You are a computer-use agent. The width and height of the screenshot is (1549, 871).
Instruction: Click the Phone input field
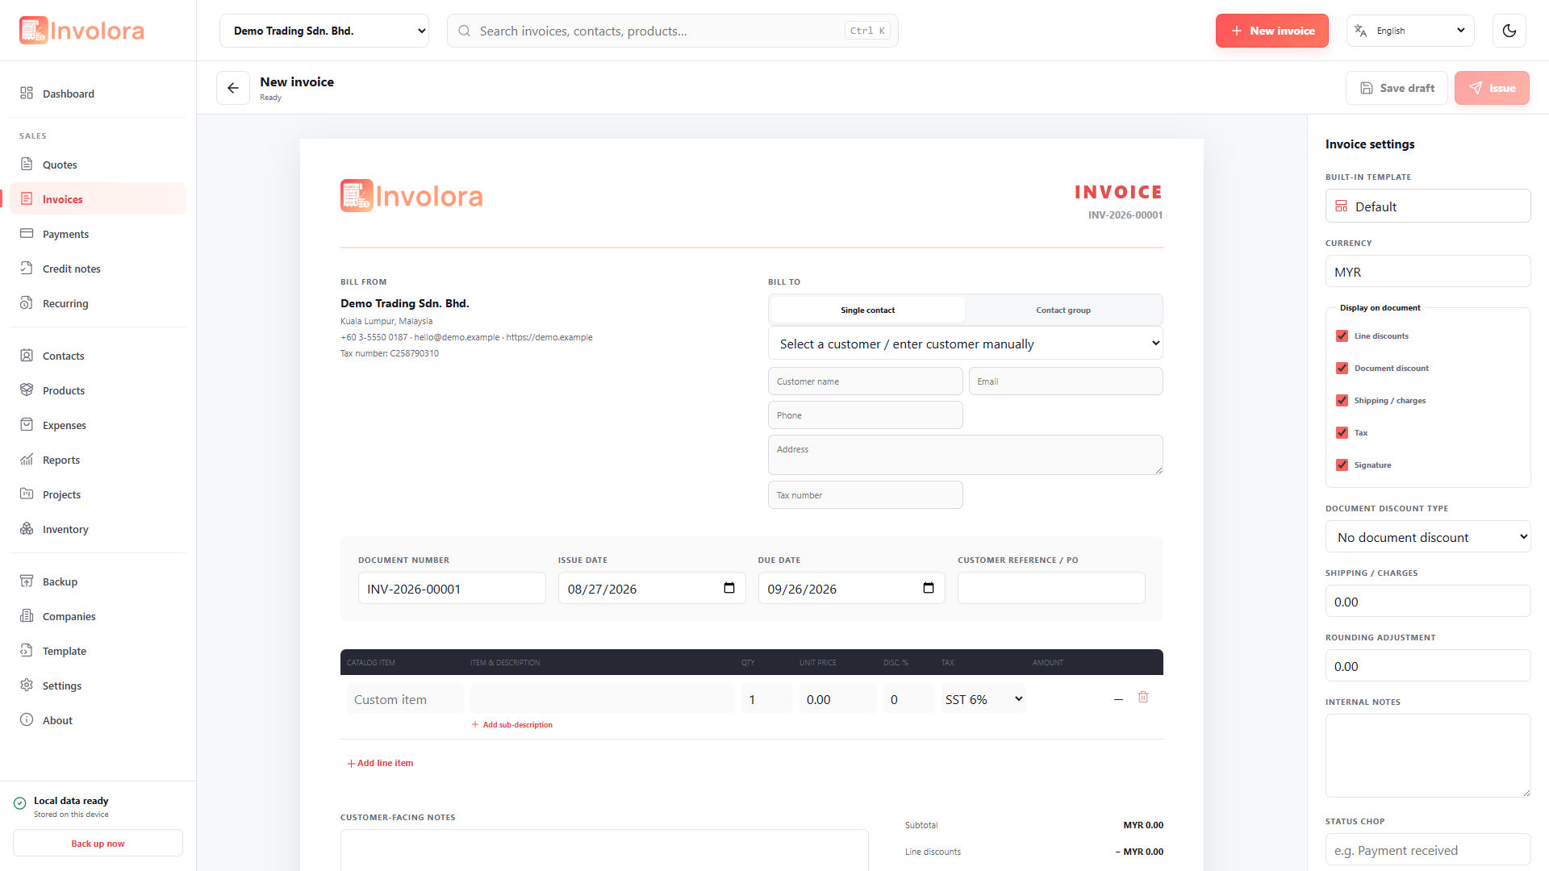866,415
